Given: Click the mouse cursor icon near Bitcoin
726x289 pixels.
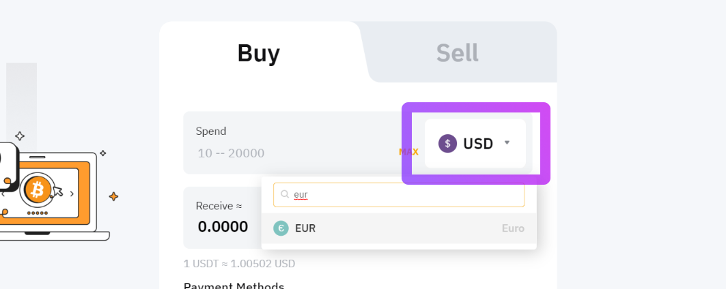Looking at the screenshot, I should [57, 191].
